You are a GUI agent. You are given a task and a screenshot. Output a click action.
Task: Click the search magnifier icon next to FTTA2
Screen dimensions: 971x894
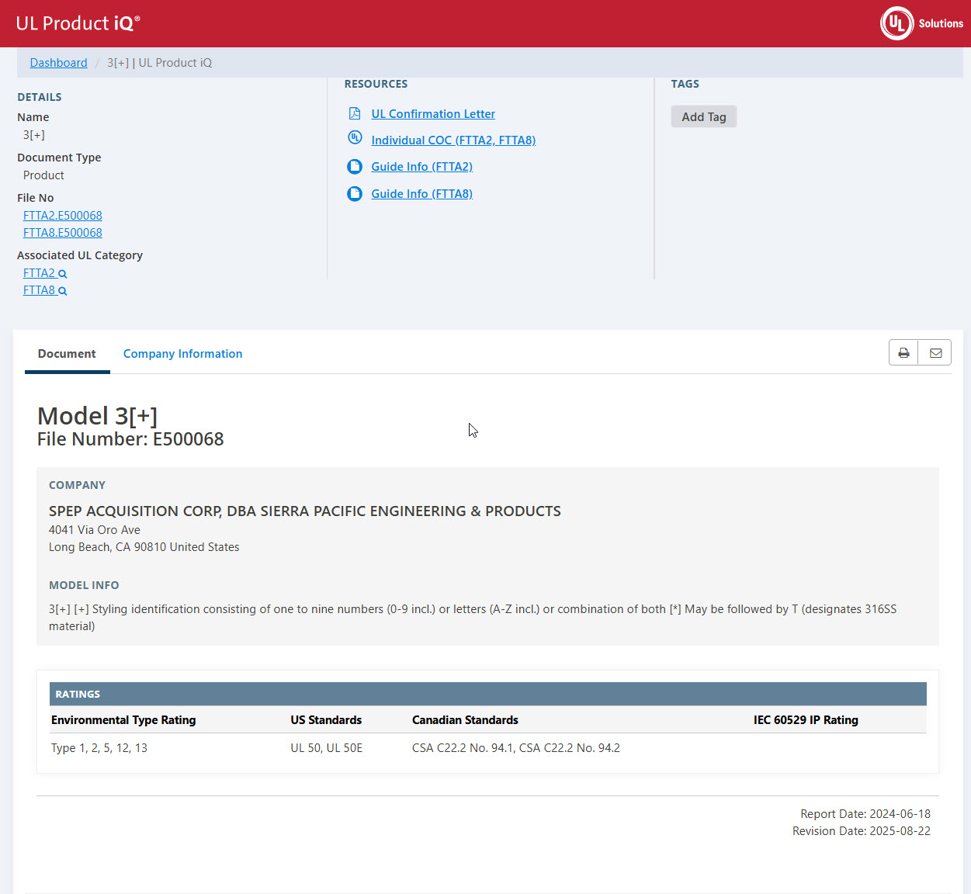tap(63, 274)
